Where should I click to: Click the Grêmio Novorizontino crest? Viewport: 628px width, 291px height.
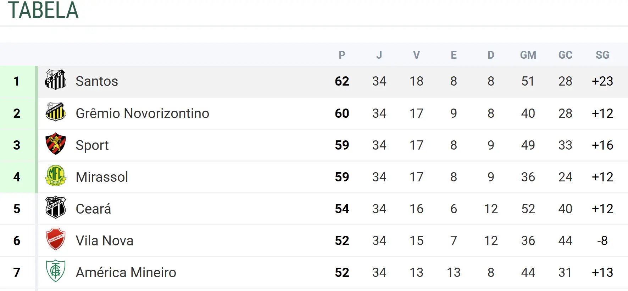pos(56,112)
